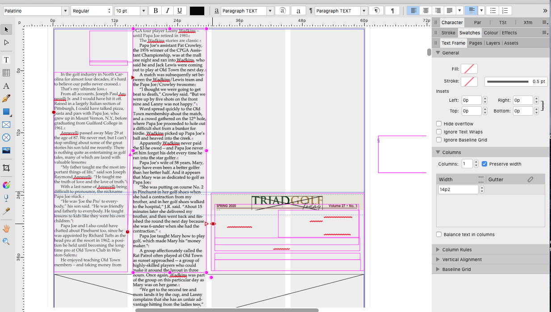Collapse the General section

pyautogui.click(x=438, y=53)
